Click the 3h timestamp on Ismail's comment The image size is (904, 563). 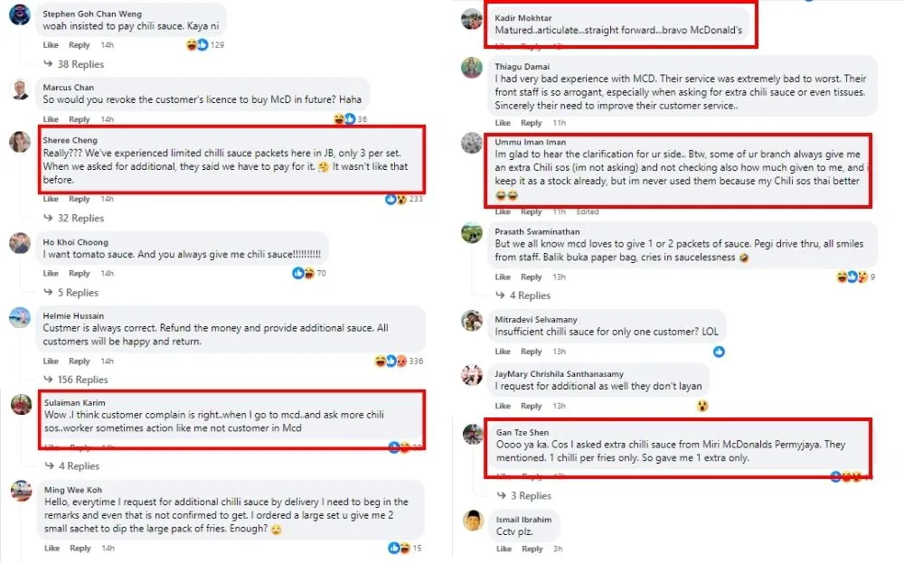(x=558, y=549)
